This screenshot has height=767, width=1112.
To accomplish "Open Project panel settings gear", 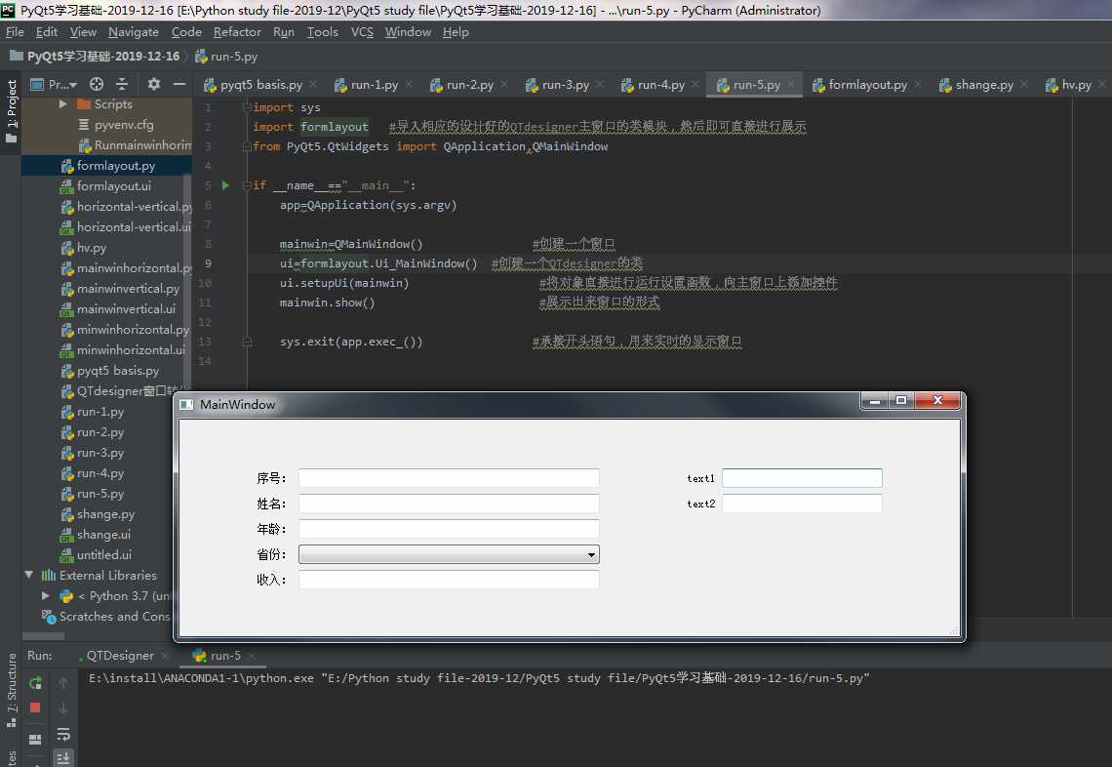I will pos(153,84).
